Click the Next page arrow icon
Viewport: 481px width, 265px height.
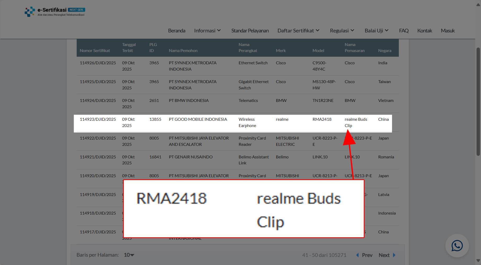click(394, 255)
